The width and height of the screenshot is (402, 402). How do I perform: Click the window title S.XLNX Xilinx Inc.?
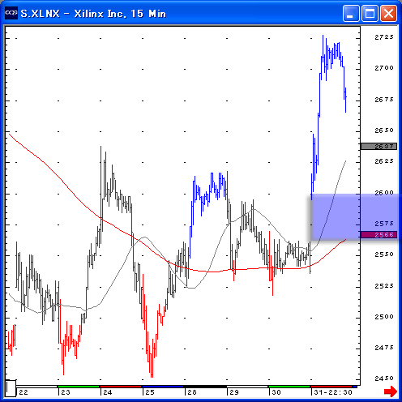[93, 14]
